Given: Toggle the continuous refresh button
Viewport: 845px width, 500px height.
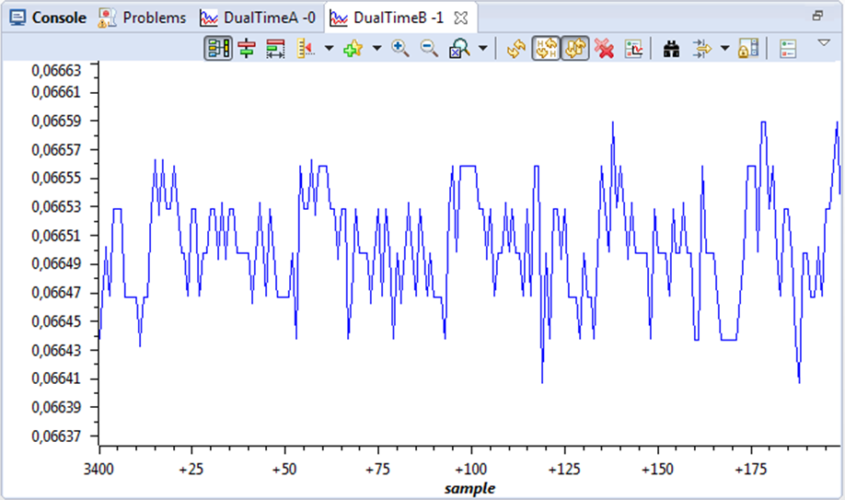Looking at the screenshot, I should click(575, 49).
